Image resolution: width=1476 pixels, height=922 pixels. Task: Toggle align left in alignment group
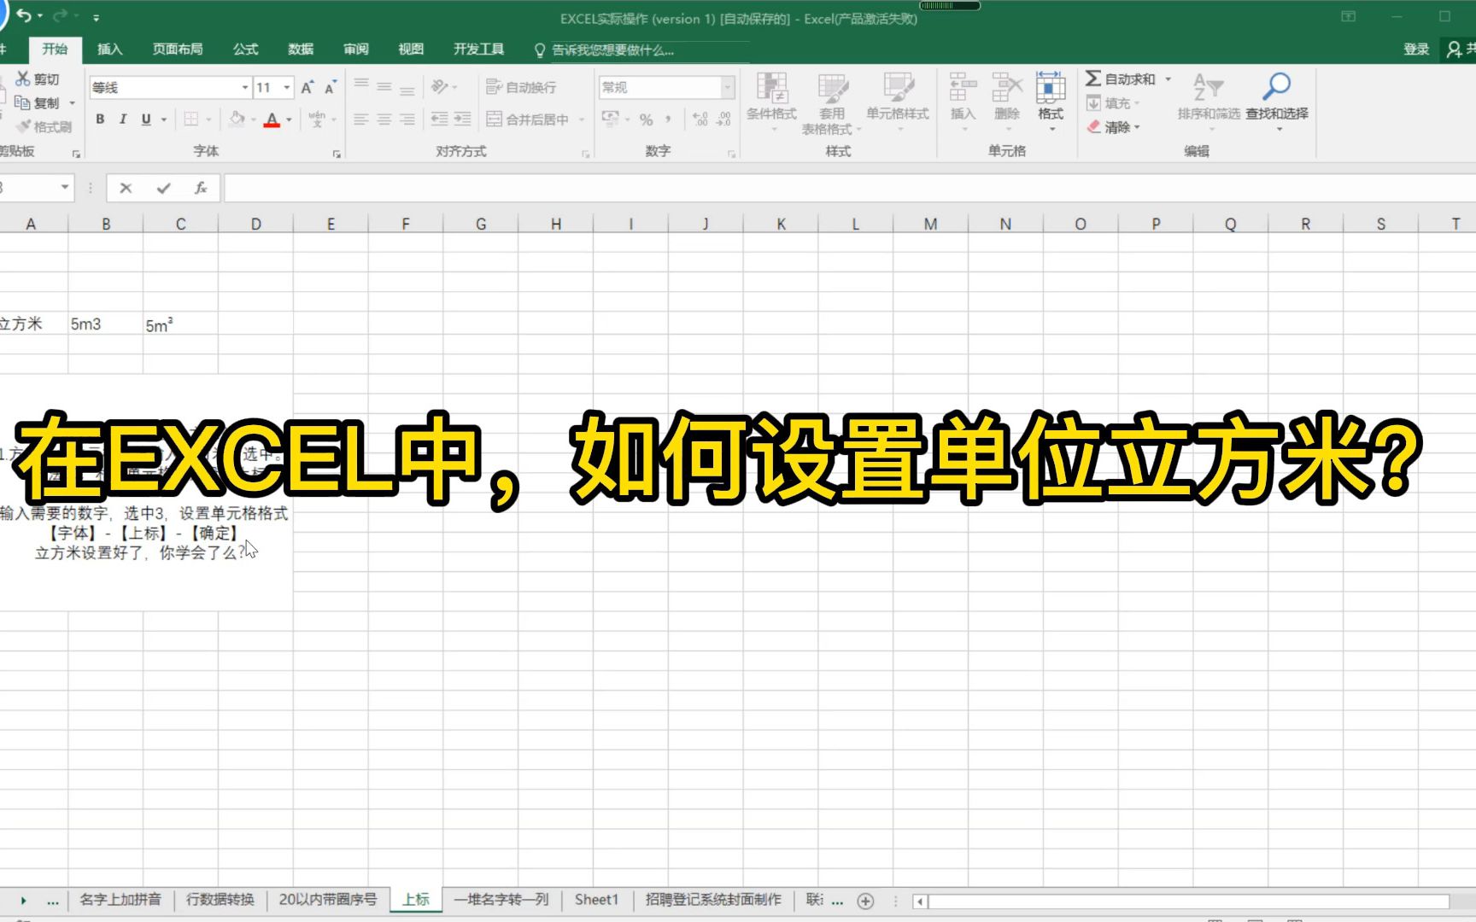[361, 120]
